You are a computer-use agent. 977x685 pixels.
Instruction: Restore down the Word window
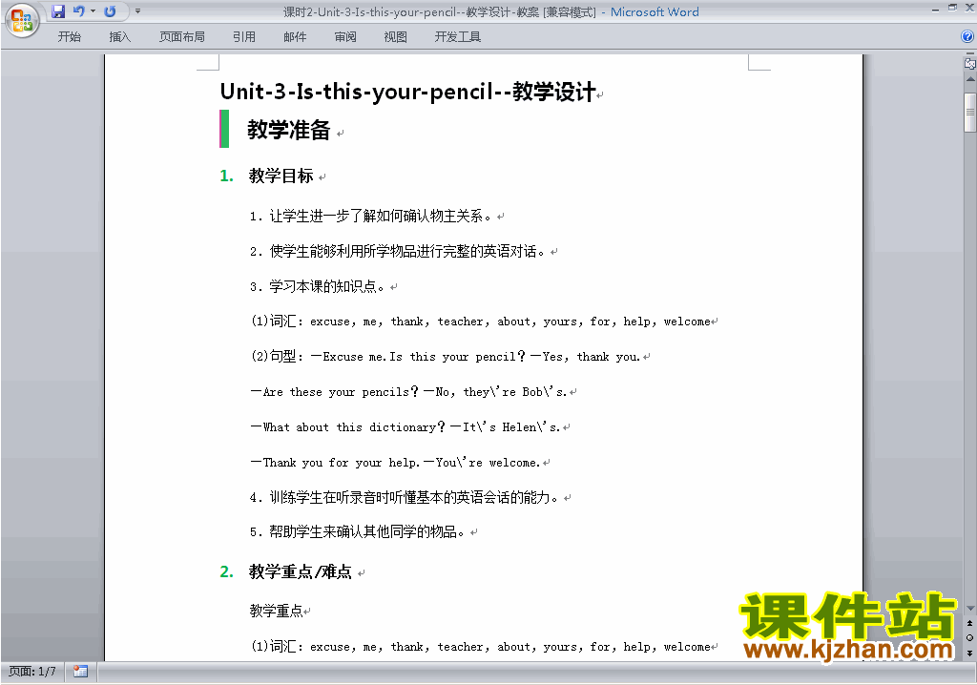(952, 8)
